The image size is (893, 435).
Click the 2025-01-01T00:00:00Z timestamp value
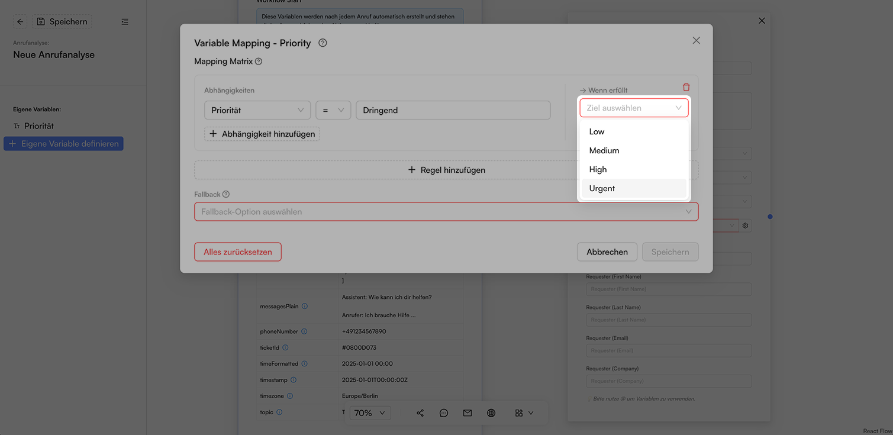tap(375, 380)
